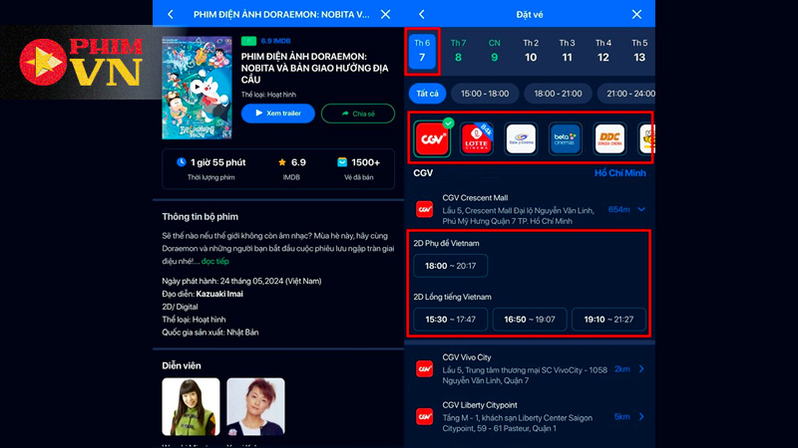Image resolution: width=798 pixels, height=448 pixels.
Task: Change the Hồ Chí Minh city selection
Action: 619,173
